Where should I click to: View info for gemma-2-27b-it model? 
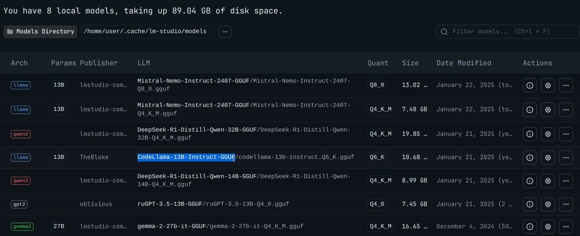tap(529, 227)
